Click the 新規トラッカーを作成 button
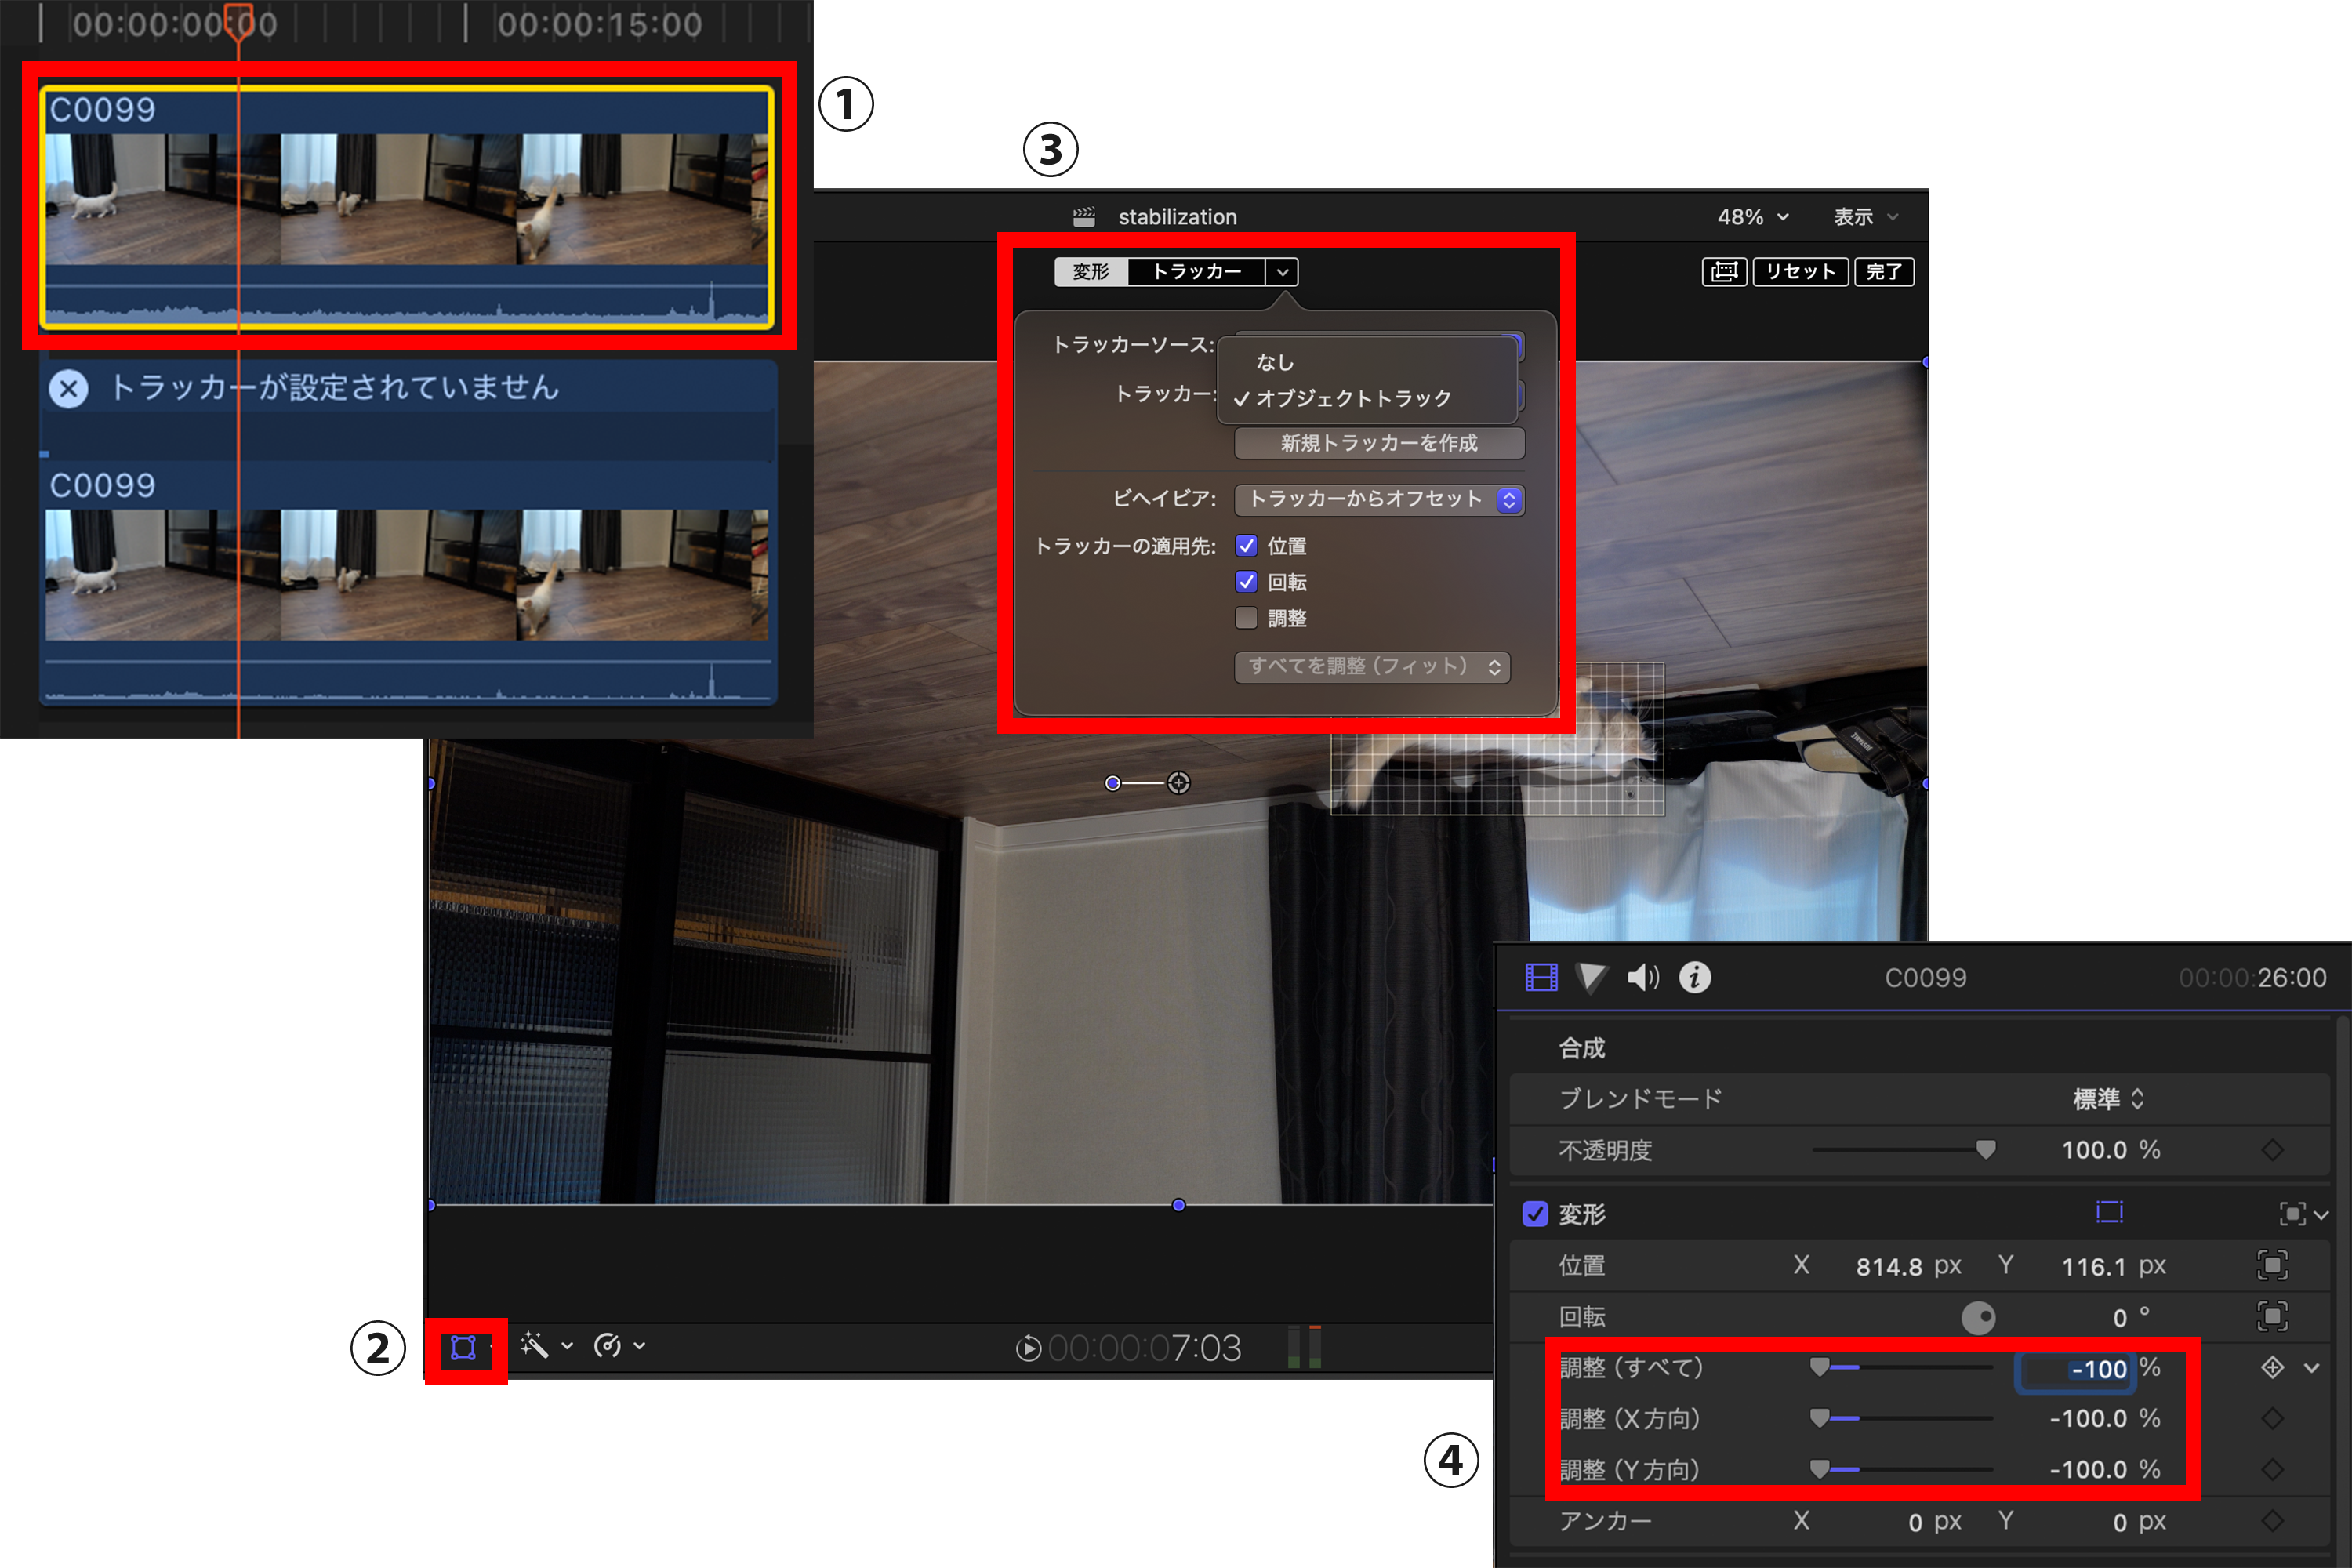 [x=1379, y=443]
